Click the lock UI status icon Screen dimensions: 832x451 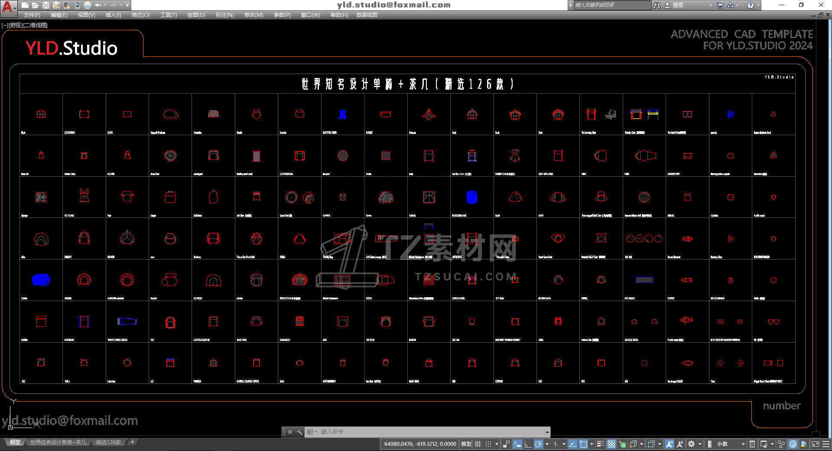click(x=764, y=444)
